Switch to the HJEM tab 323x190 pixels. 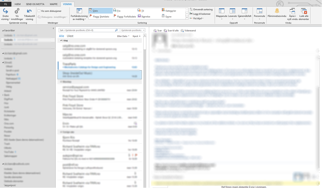pos(17,4)
